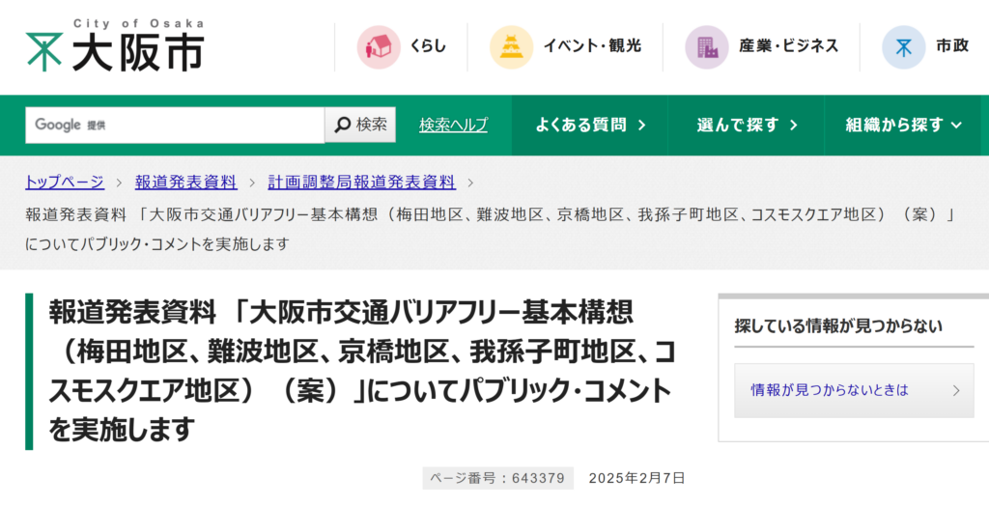The image size is (989, 507).
Task: Open the 情報が見つからないときは link
Action: [x=830, y=391]
